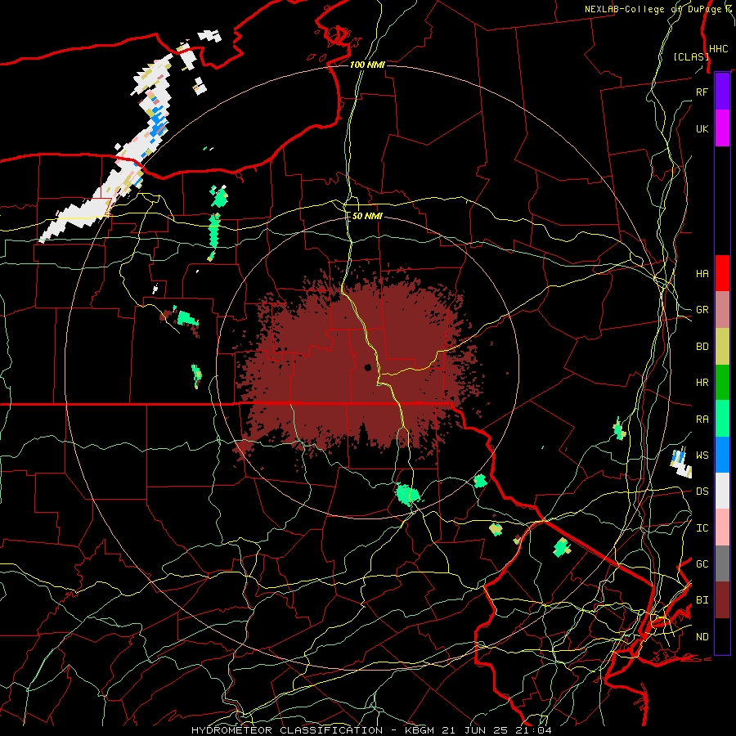736x736 pixels.
Task: Select the GR graupel legend swatch
Action: (x=722, y=309)
